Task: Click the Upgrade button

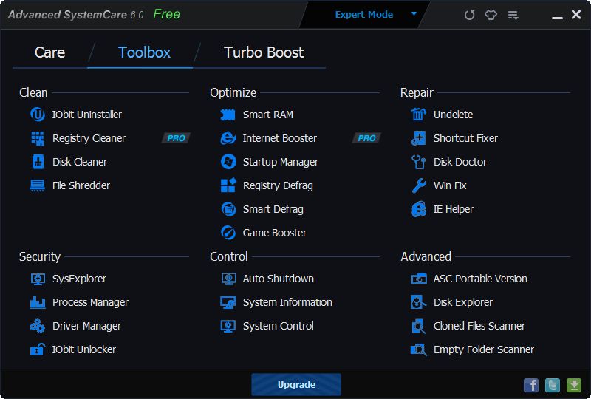Action: [x=296, y=385]
